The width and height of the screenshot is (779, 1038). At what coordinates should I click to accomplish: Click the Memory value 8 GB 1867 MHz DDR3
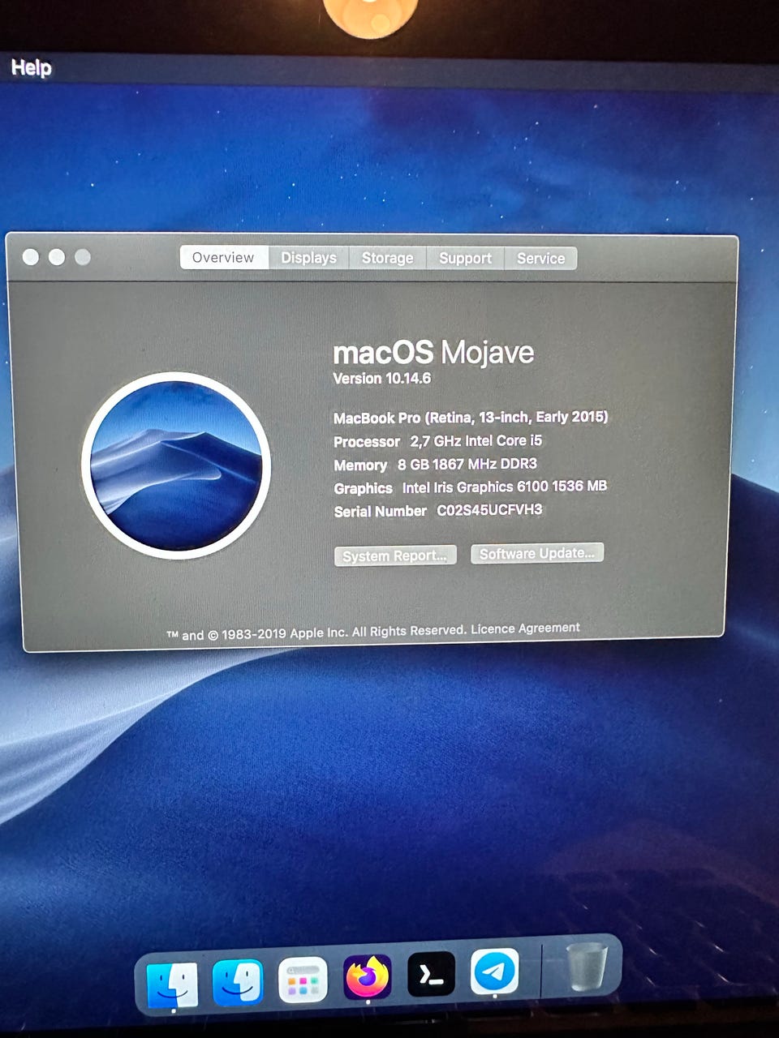tap(467, 465)
